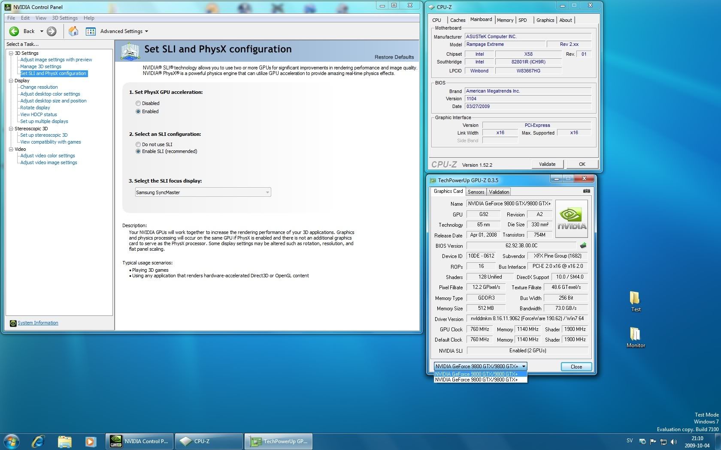The width and height of the screenshot is (721, 450).
Task: Click the Validate button in CPU-Z
Action: [547, 164]
